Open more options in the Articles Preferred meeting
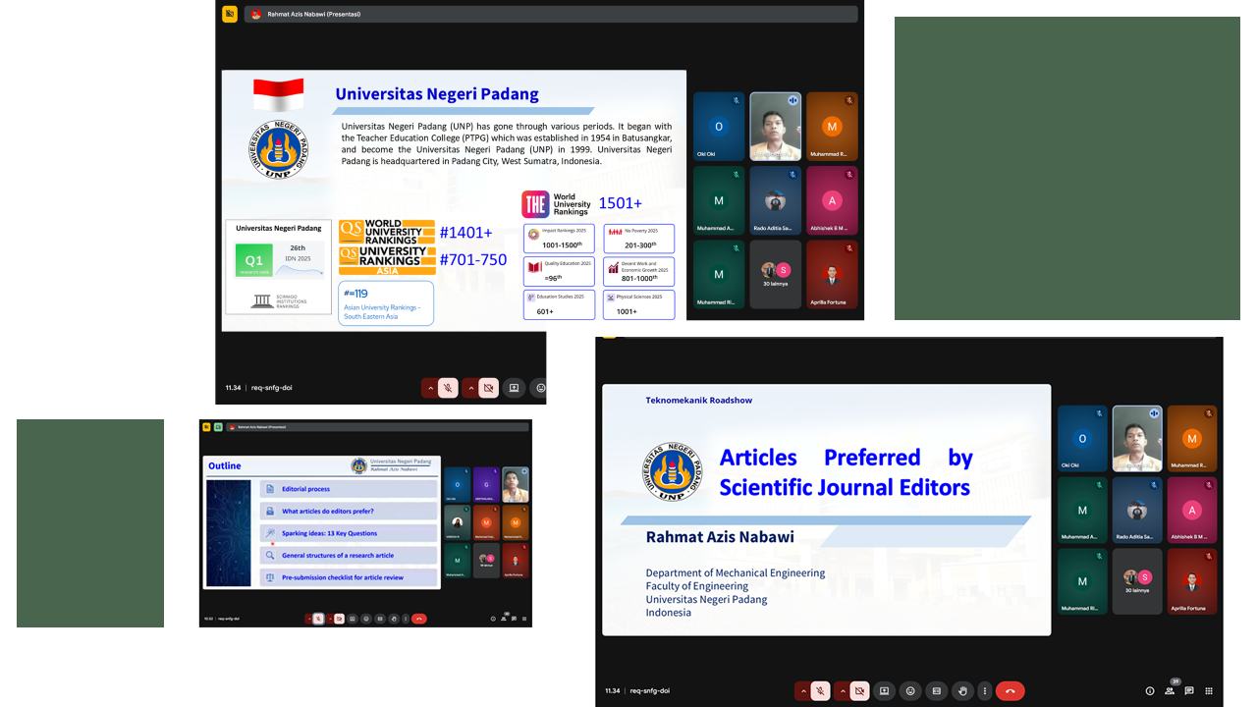The height and width of the screenshot is (707, 1257). click(984, 690)
